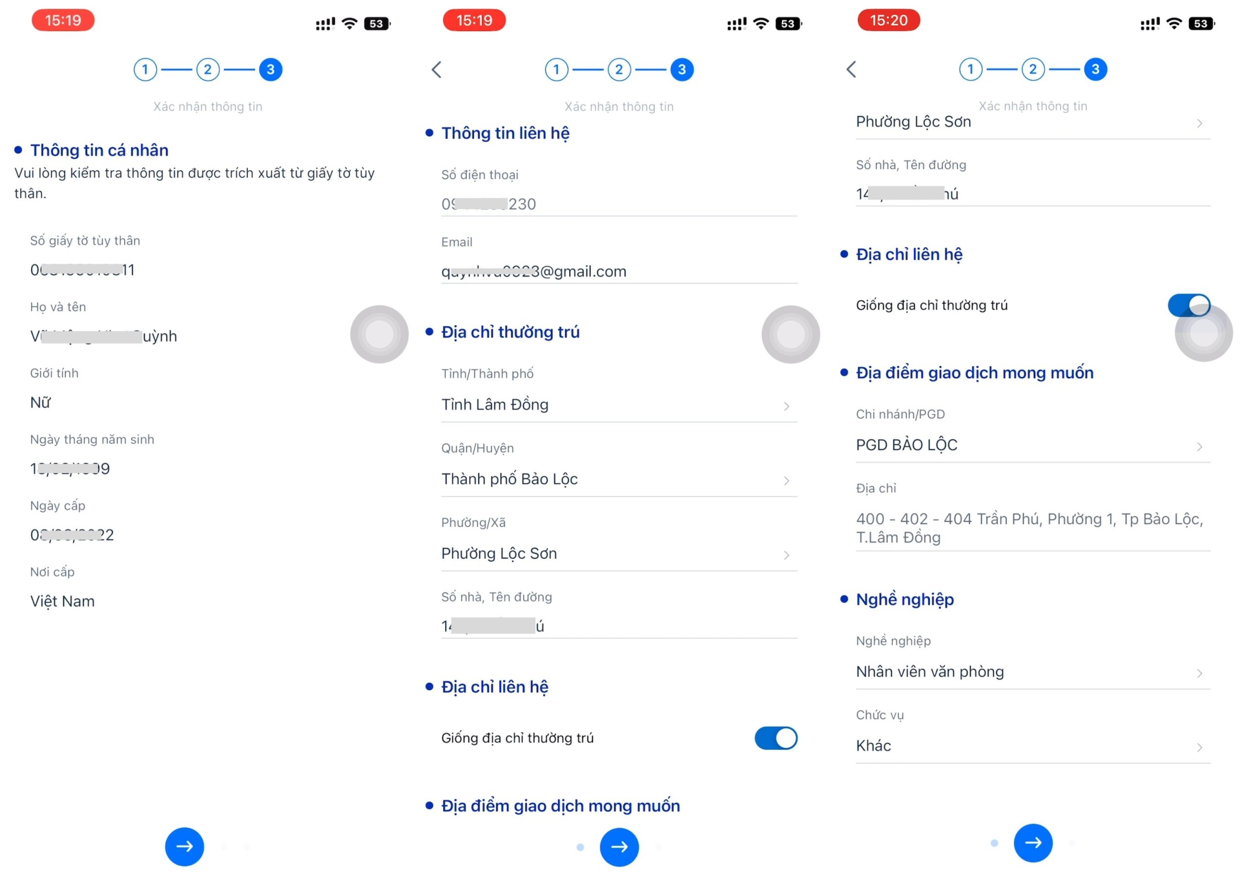This screenshot has height=872, width=1240.
Task: Tap step 2 circle in progress indicator
Action: (x=210, y=69)
